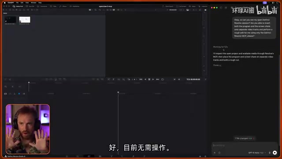Open the Window menu
This screenshot has width=282, height=159.
click(x=33, y=3)
